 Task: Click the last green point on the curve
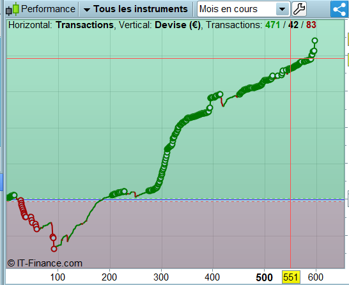pyautogui.click(x=314, y=40)
